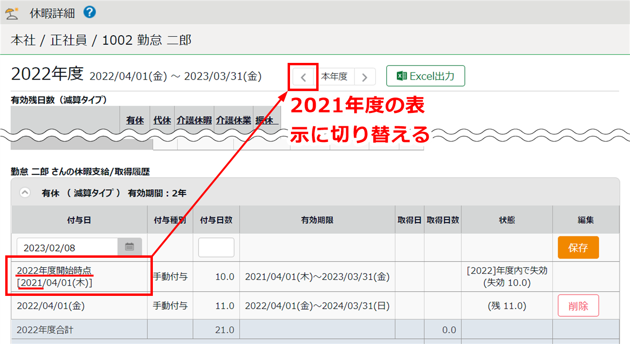The width and height of the screenshot is (630, 344).
Task: Delete the 2022/04/01 grant with 削除
Action: [578, 305]
